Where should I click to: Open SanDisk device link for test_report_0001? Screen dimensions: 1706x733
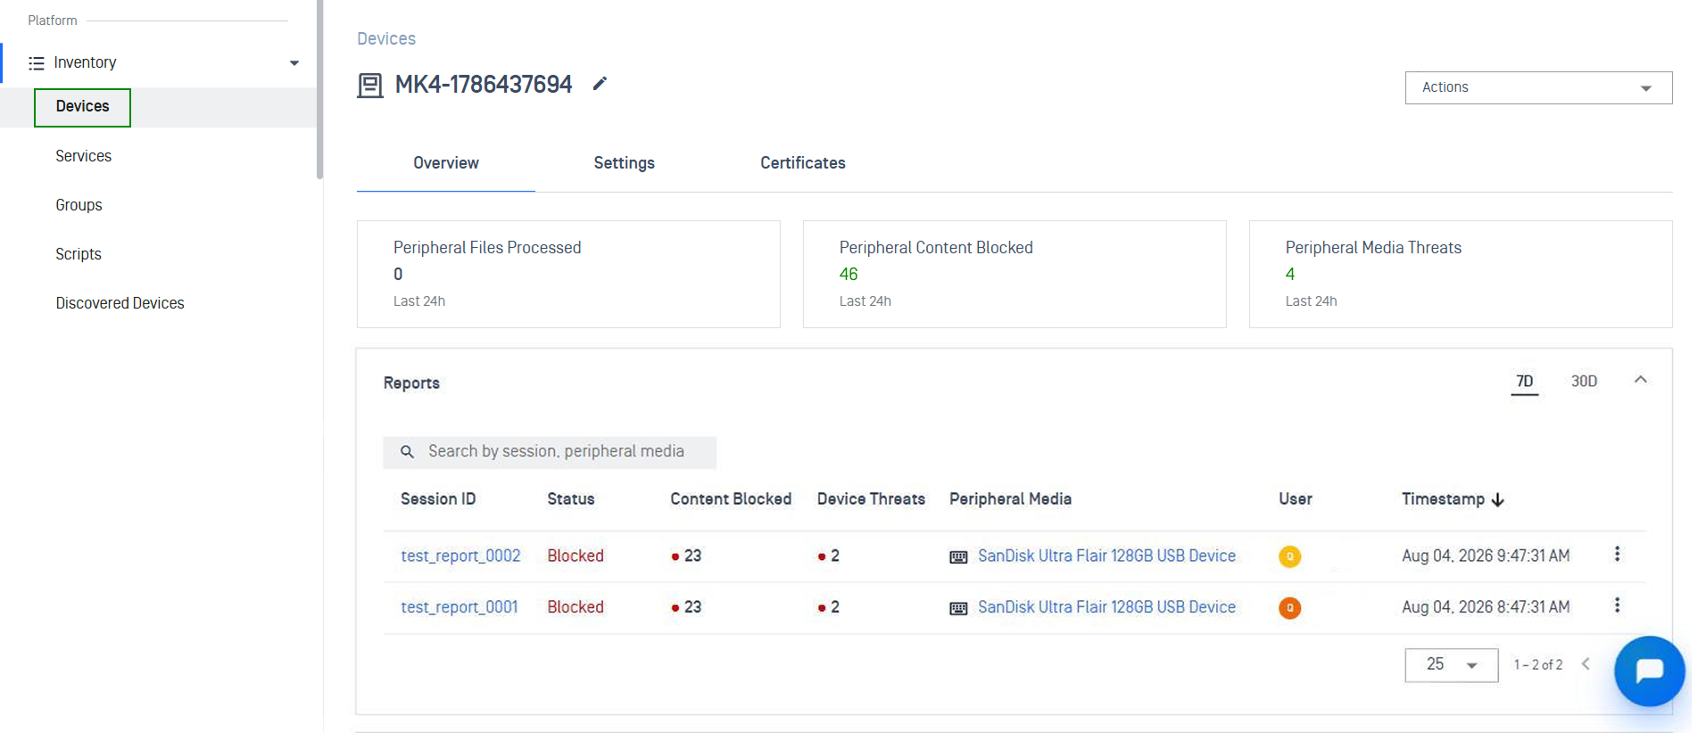click(1106, 607)
